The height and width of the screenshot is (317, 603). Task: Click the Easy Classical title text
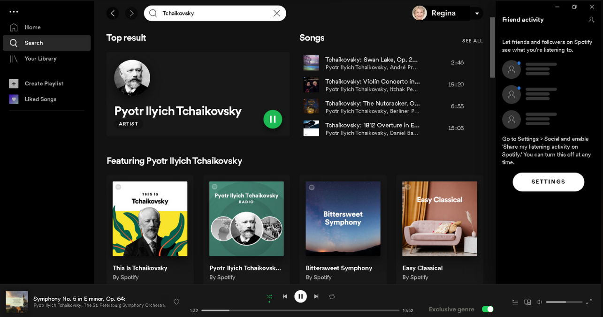422,268
